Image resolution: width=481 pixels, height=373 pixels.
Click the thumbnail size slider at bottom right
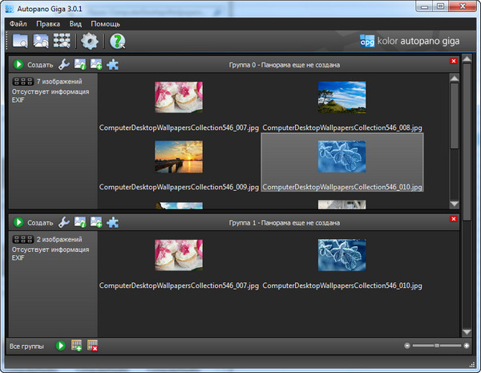pos(437,346)
